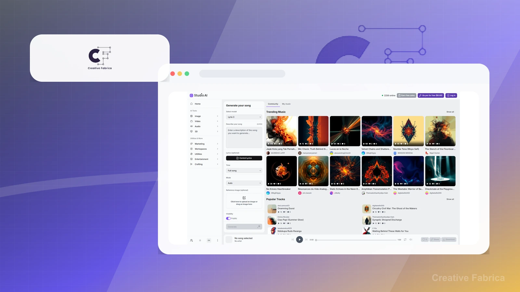This screenshot has width=520, height=292.
Task: Select Workspaces label in the sidebar
Action: pos(201,149)
